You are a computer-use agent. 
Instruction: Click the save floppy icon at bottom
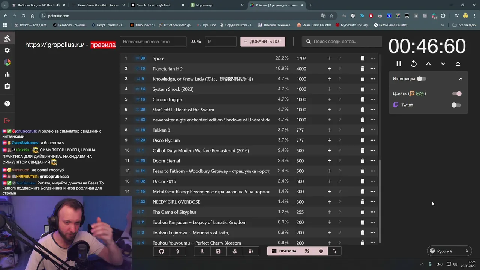click(x=218, y=251)
